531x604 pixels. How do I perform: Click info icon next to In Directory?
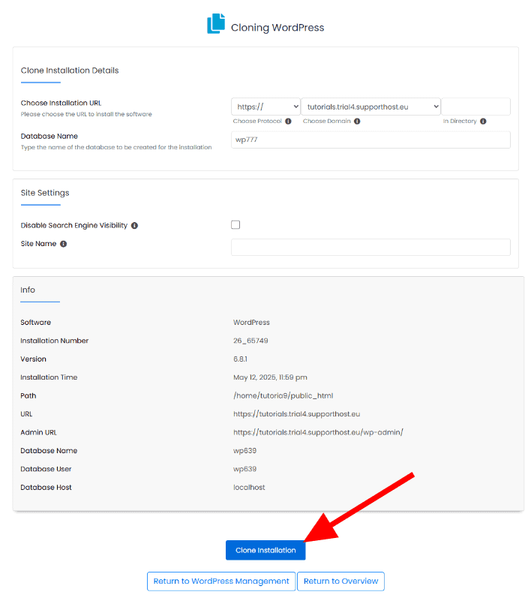(x=483, y=121)
